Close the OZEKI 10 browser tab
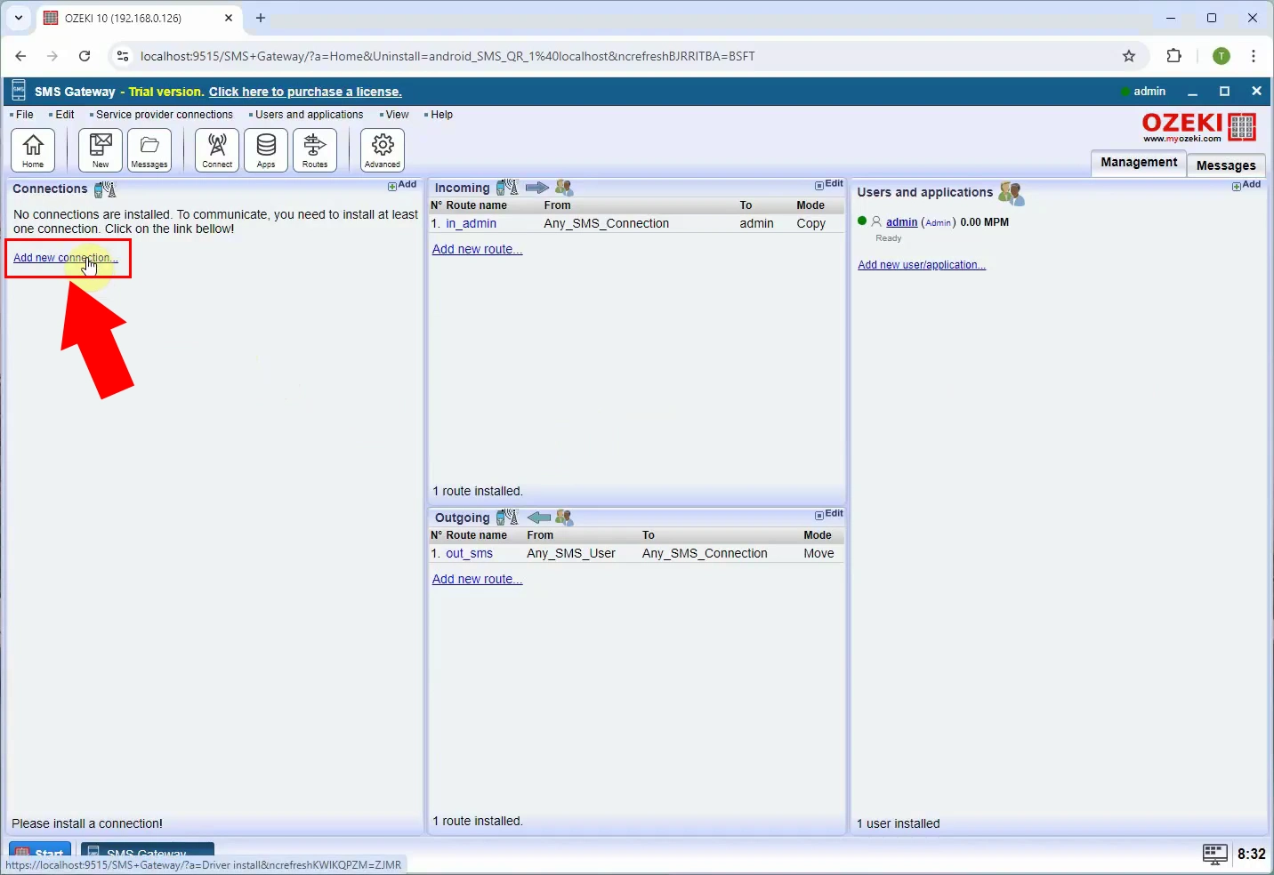 [229, 18]
